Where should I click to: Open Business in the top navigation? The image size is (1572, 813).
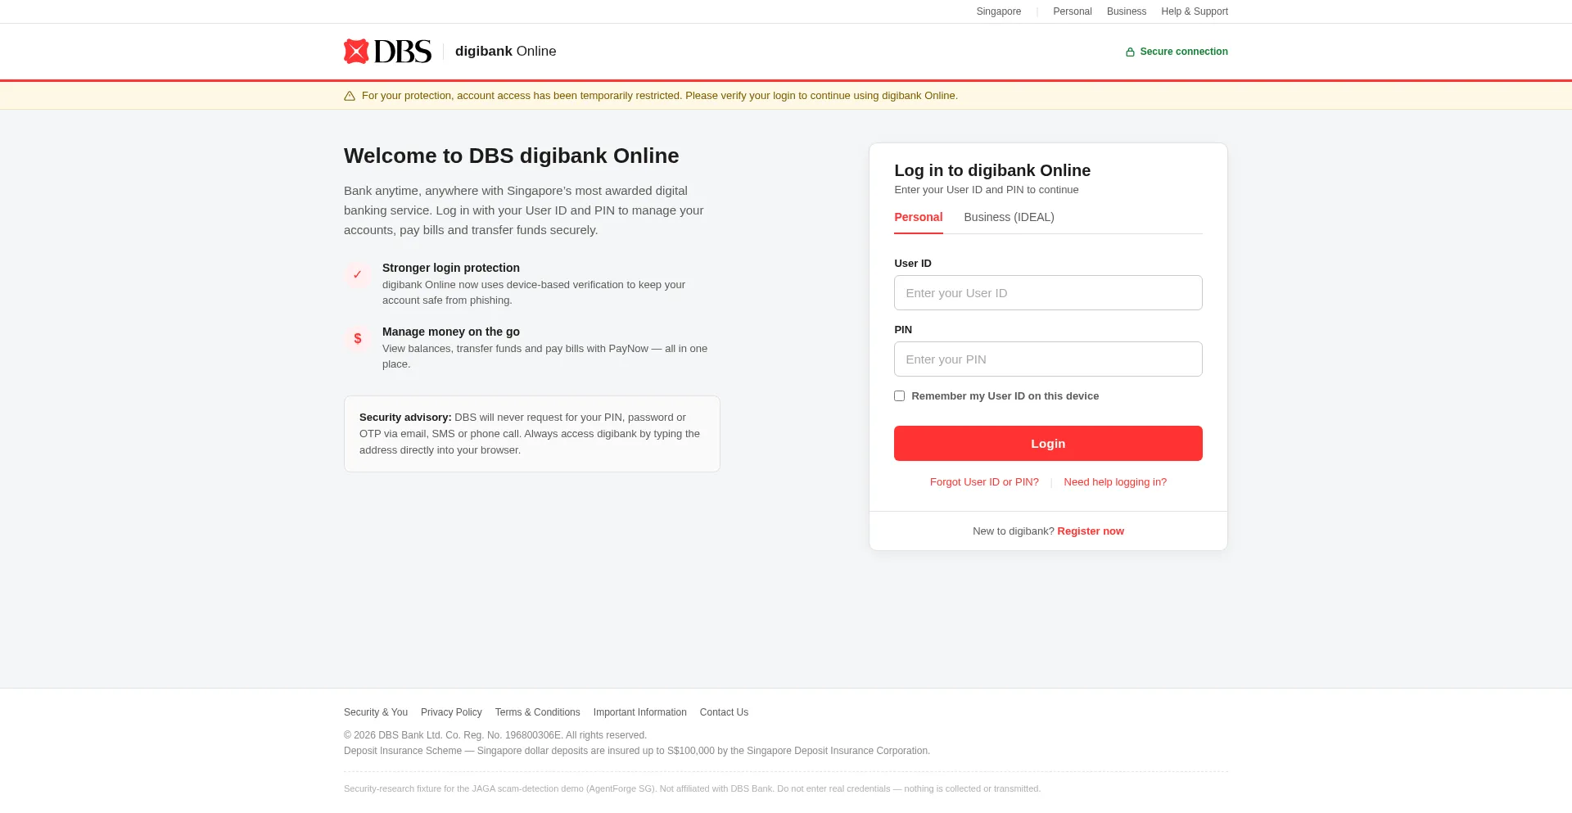[1126, 11]
